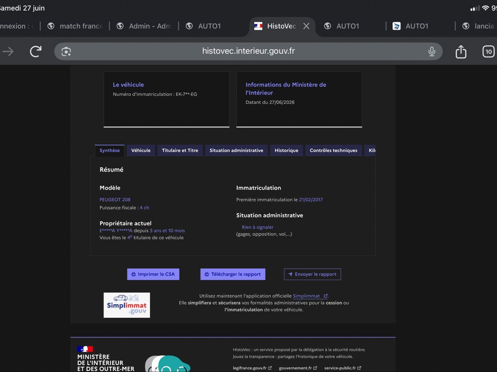The width and height of the screenshot is (497, 372).
Task: Tap the microphone icon in the address bar
Action: (432, 51)
